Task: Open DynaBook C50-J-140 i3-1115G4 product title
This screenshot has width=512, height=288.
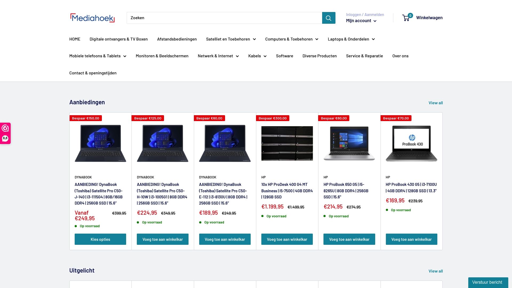Action: [x=99, y=194]
